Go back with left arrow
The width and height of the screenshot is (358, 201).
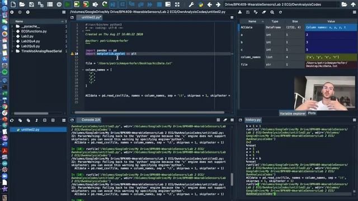pos(209,4)
